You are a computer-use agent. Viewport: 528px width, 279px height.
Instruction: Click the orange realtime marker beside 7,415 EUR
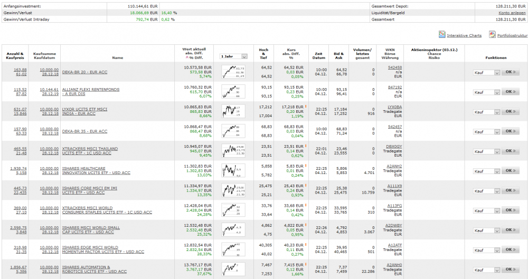[306, 265]
